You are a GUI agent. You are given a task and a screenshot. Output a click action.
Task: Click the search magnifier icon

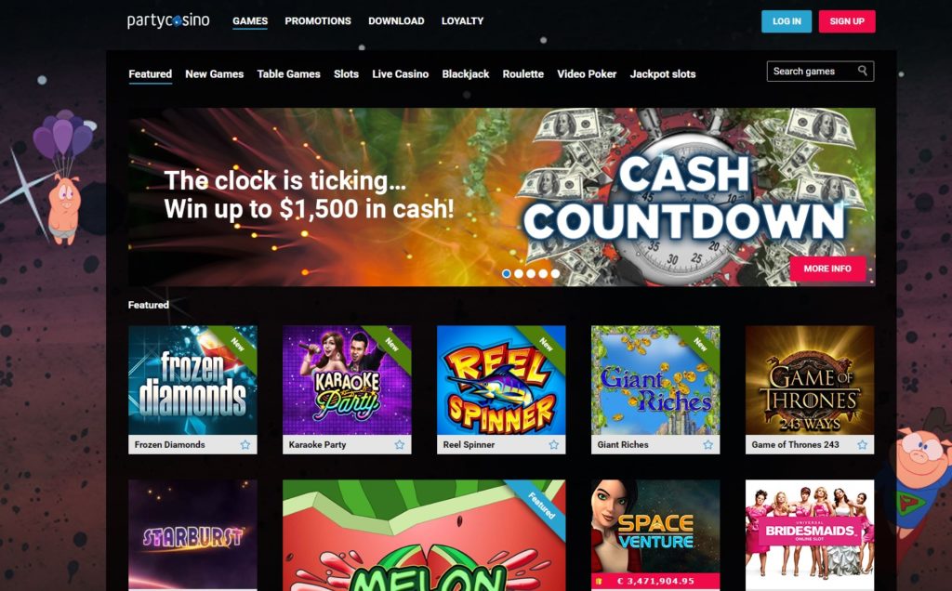point(862,71)
